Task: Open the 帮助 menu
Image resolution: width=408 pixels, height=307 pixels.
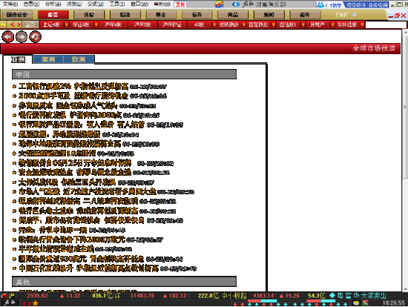Action: click(162, 4)
